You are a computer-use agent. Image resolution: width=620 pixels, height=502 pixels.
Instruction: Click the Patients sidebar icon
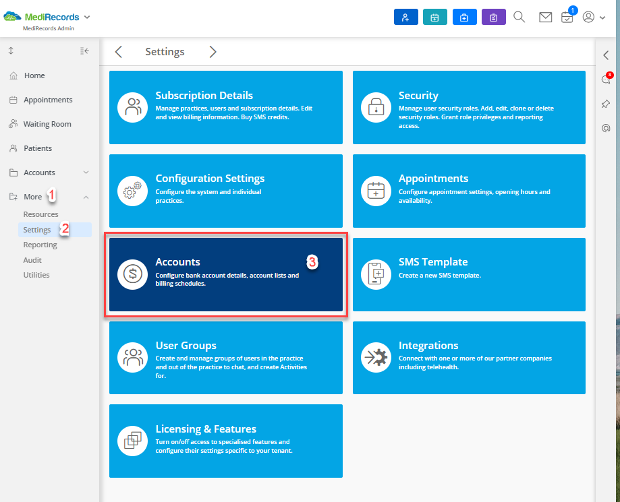[13, 148]
